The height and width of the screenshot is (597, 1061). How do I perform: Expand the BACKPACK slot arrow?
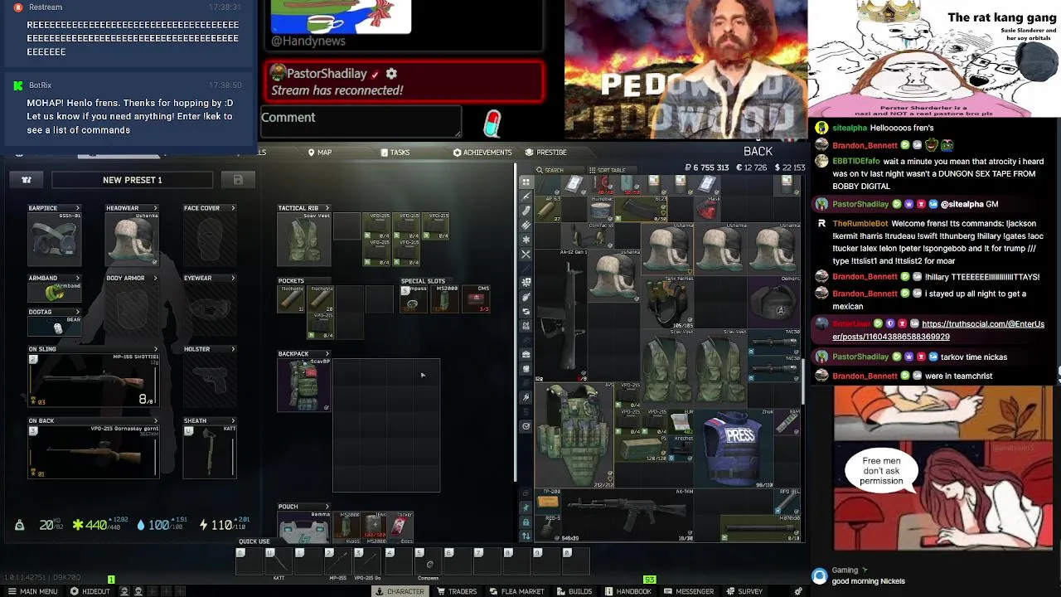[x=327, y=354]
